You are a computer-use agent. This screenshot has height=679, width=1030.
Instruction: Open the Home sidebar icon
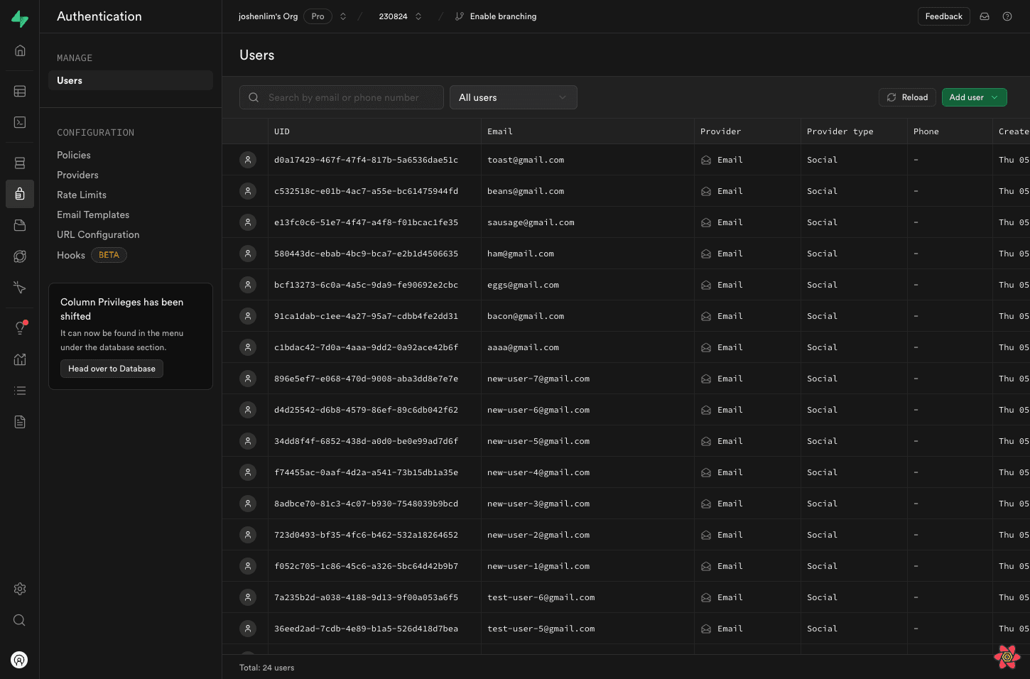point(20,50)
